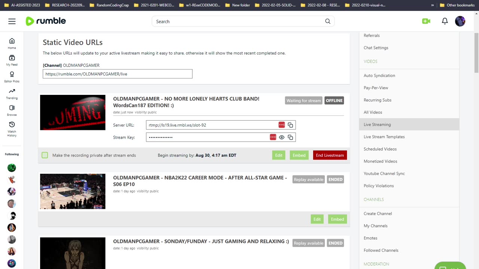Click Edit for the NBA2K22 video

click(x=317, y=219)
